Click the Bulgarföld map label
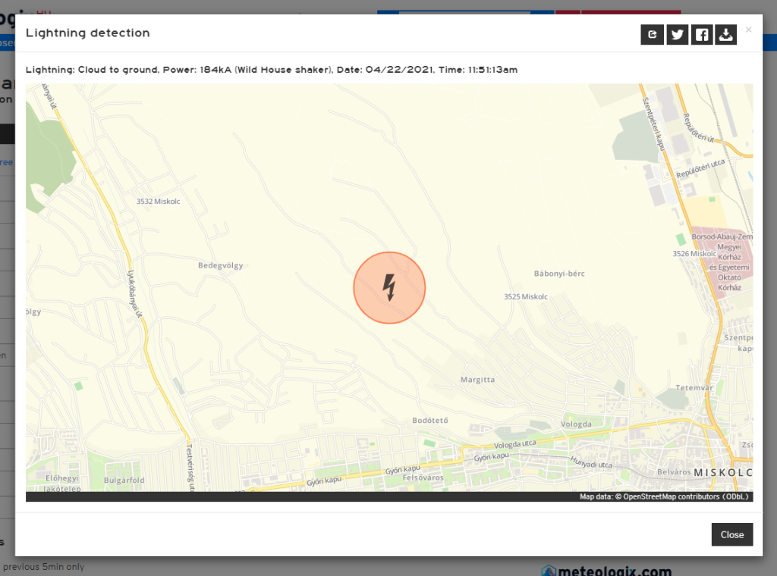777x576 pixels. [123, 481]
